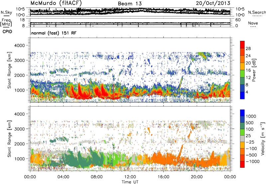Pick the teal 100–500 Velocity colorbar segment
This screenshot has width=266, height=184.
coord(242,126)
